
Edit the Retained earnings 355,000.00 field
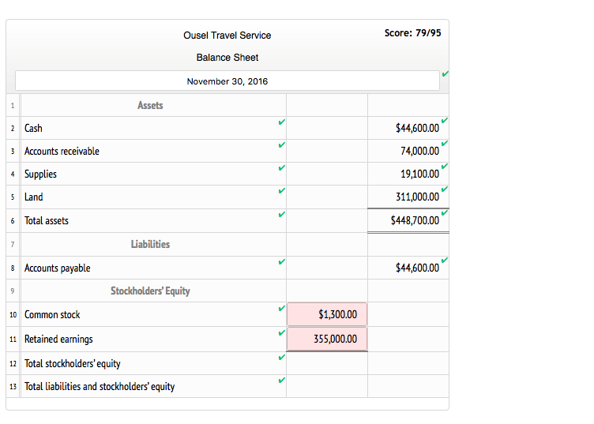click(327, 340)
